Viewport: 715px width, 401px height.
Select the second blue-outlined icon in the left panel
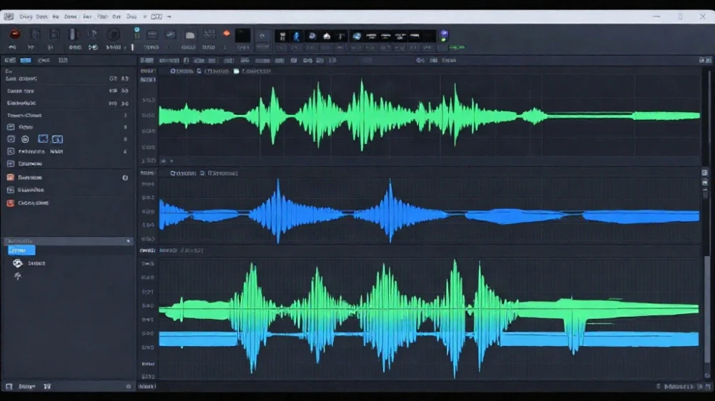point(57,139)
